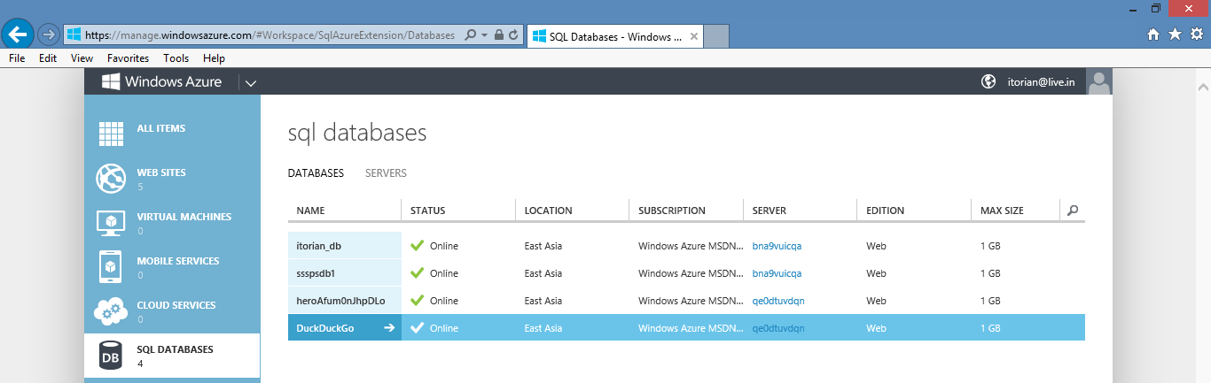The width and height of the screenshot is (1211, 383).
Task: Open server bna9vuicqa link for ssspsdb1
Action: (x=777, y=273)
